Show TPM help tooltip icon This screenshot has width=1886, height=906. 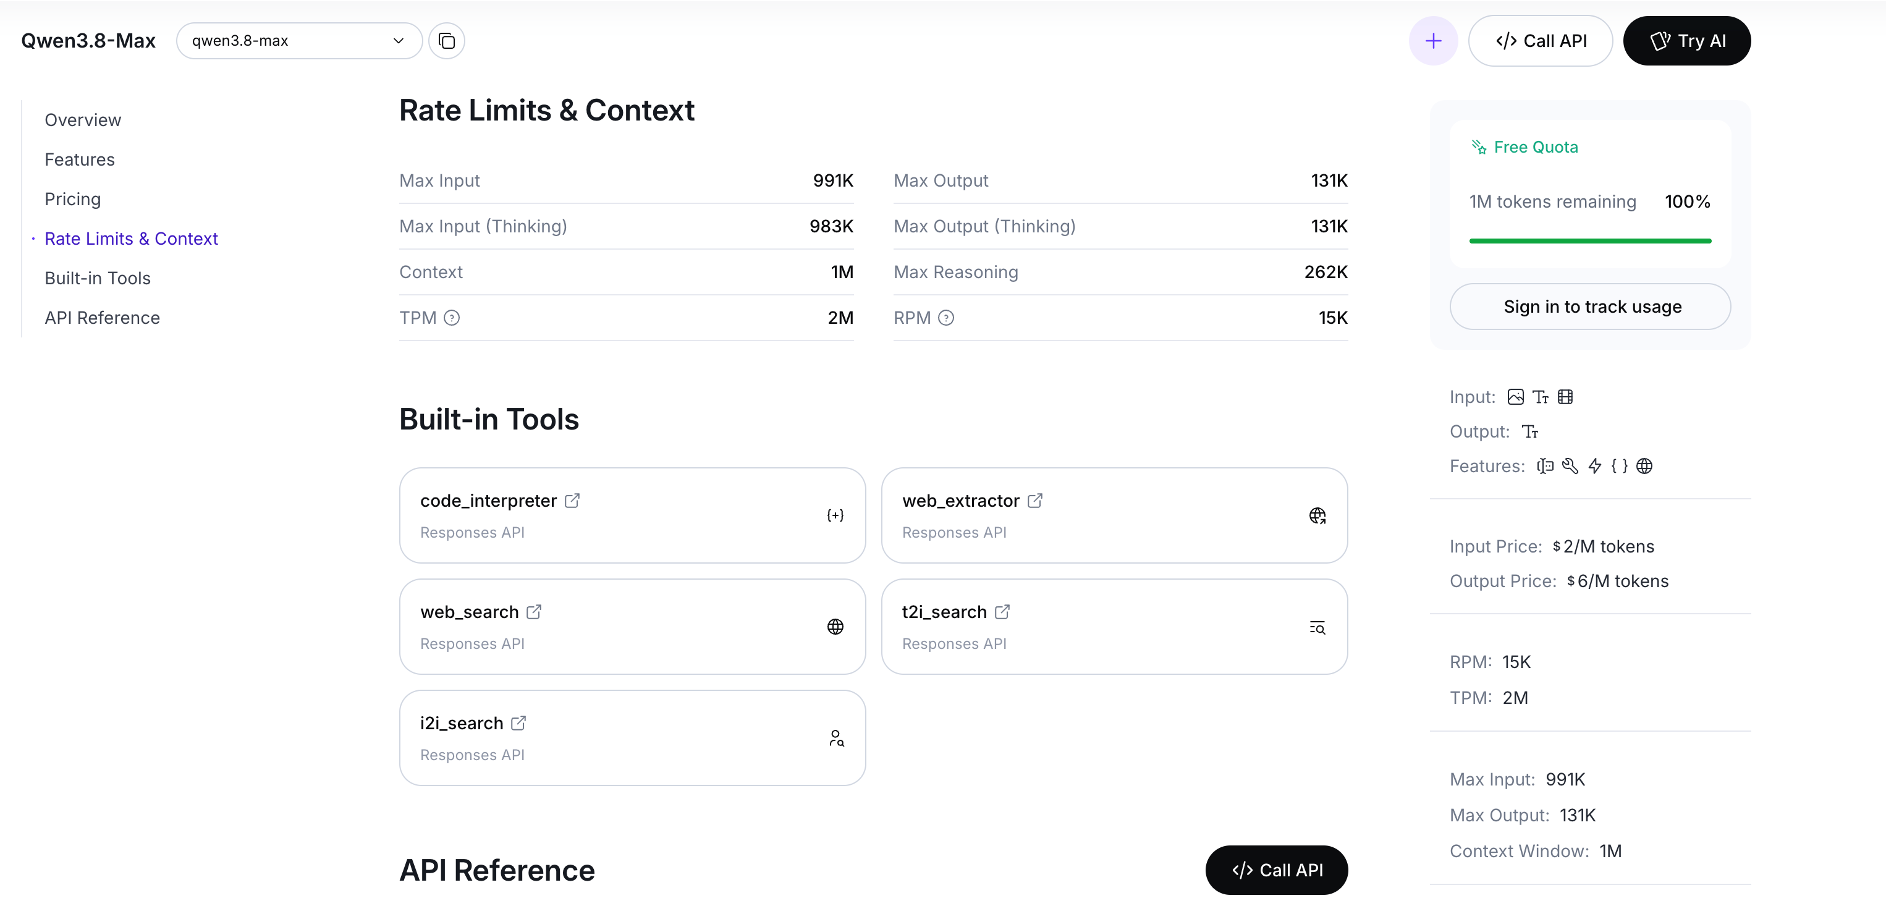coord(452,318)
